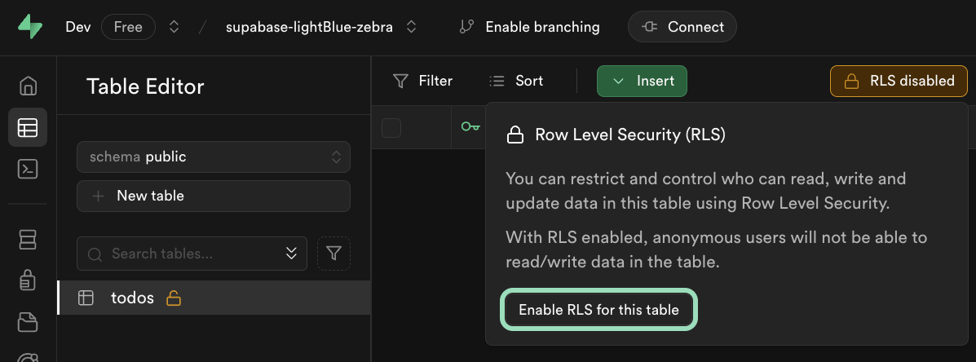Open the Authentication lock icon in sidebar
The height and width of the screenshot is (362, 976).
point(28,280)
